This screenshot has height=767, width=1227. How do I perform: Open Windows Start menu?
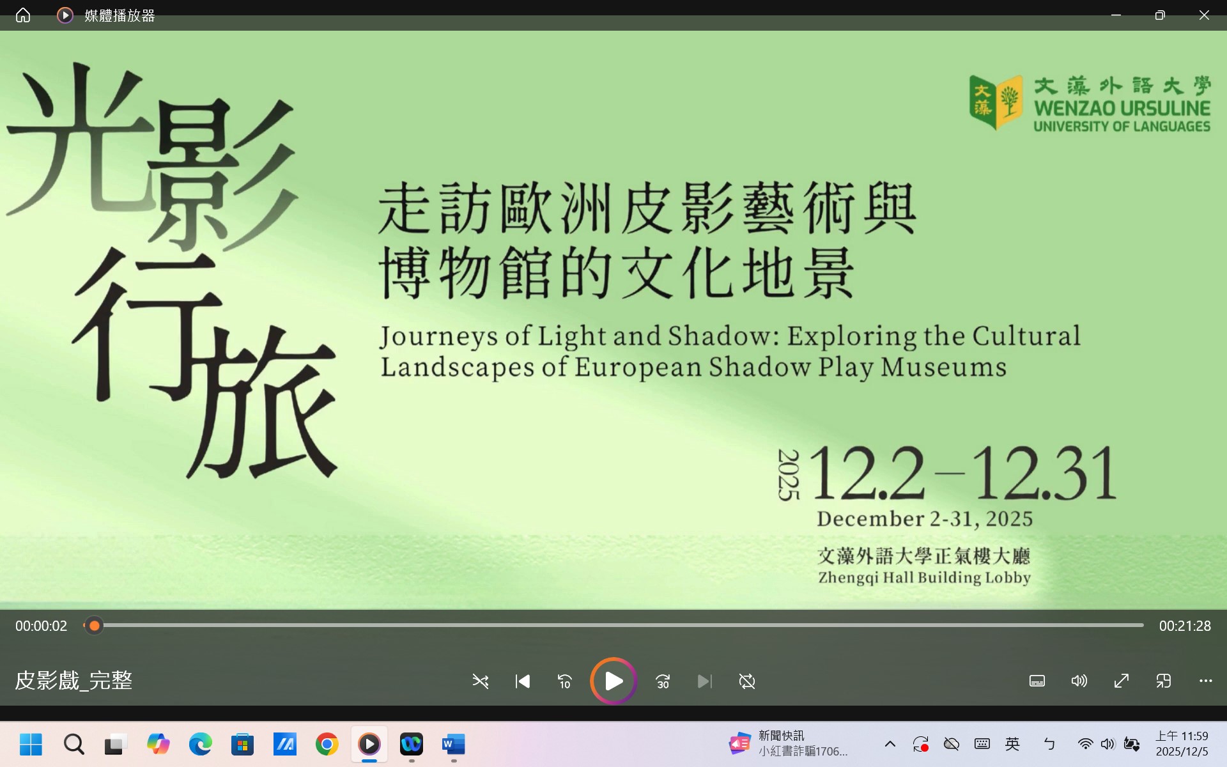[x=31, y=744]
